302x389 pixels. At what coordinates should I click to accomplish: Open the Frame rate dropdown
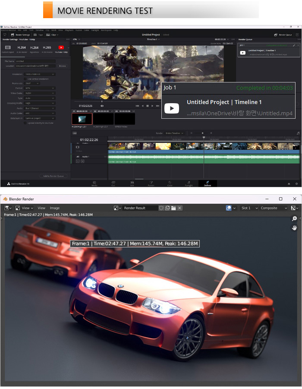coord(32,83)
